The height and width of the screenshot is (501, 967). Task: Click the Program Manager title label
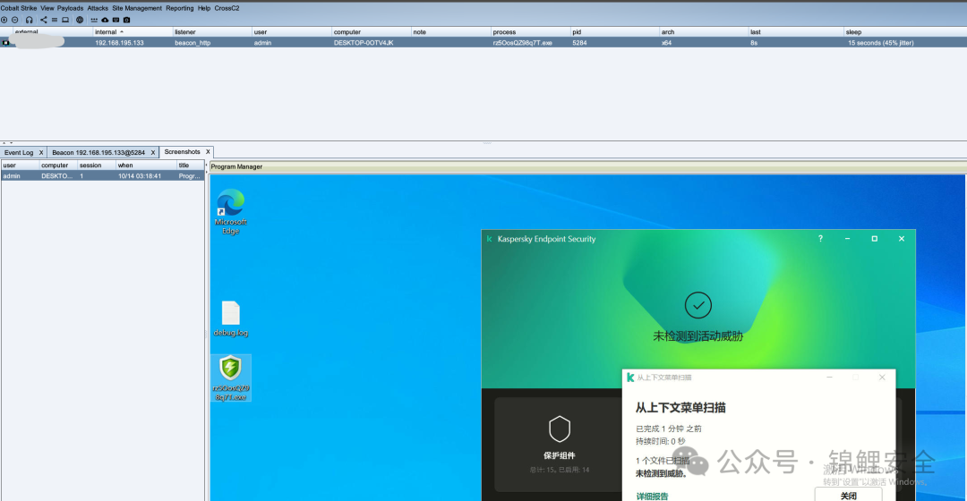coord(236,166)
